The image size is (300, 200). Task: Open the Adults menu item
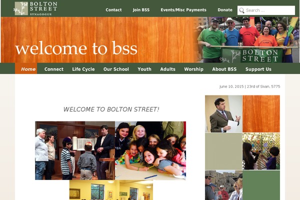tap(168, 69)
